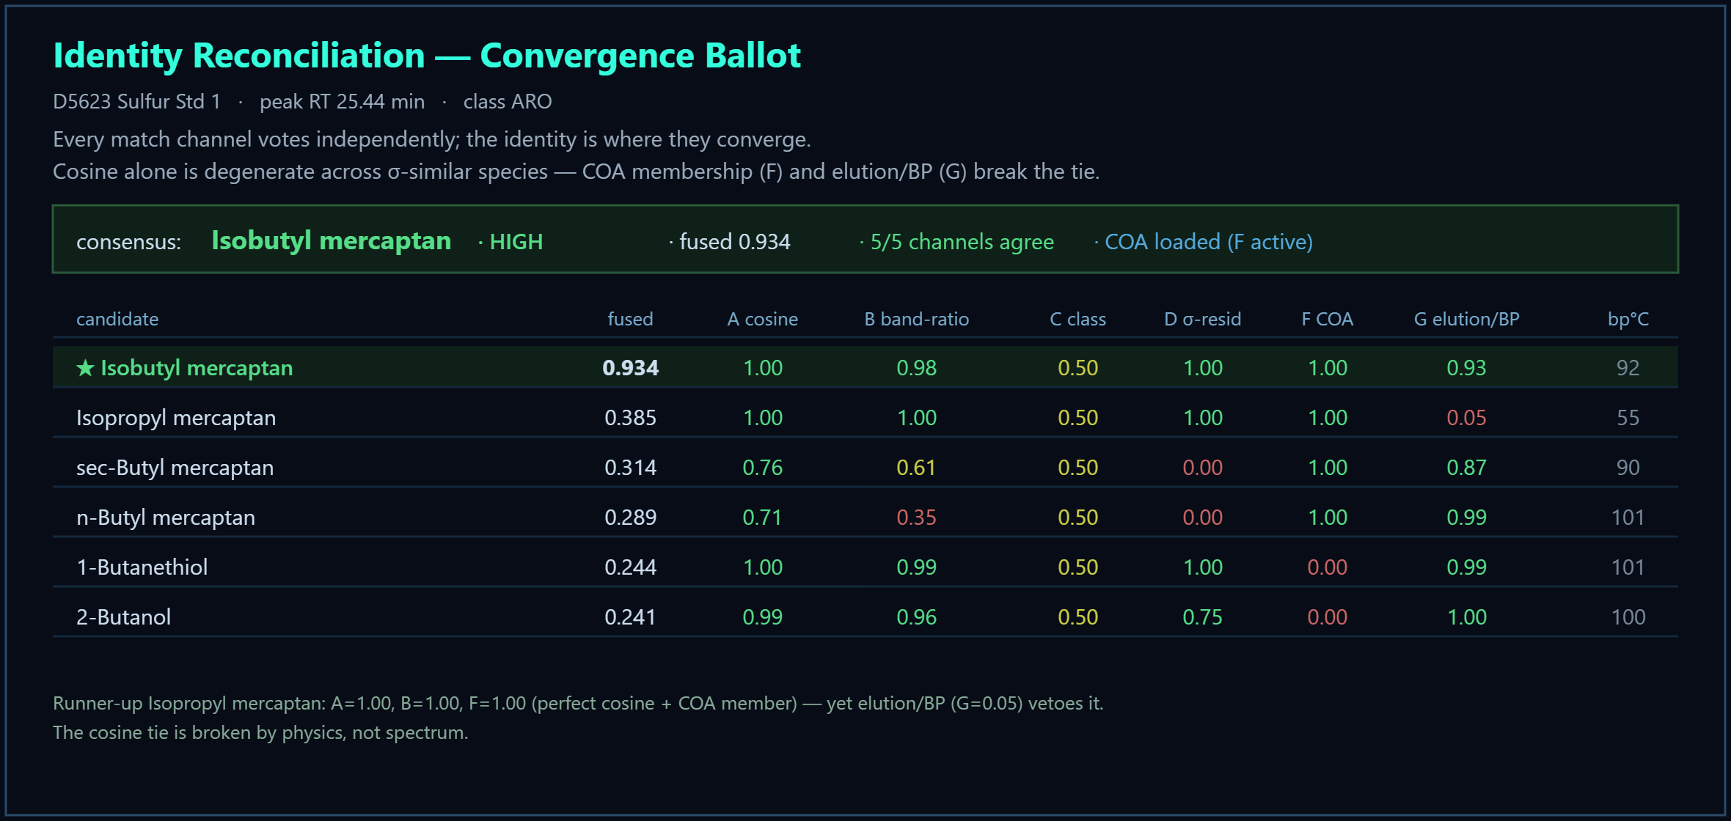Click the 'peak RT 25.44 min' label
Viewport: 1731px width, 821px height.
pos(342,101)
